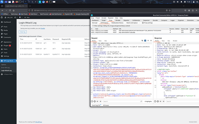199x124 pixels.
Task: Open the file manager from the top panel
Action: pos(10,2)
